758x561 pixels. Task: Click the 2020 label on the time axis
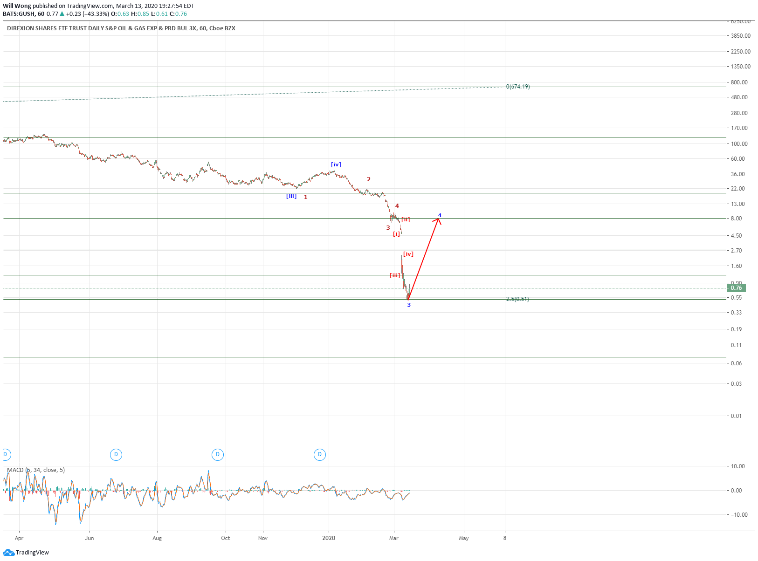tap(329, 538)
